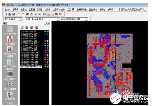Select layer 9:20980120a.GKO
The image size is (152, 106).
coord(29,50)
